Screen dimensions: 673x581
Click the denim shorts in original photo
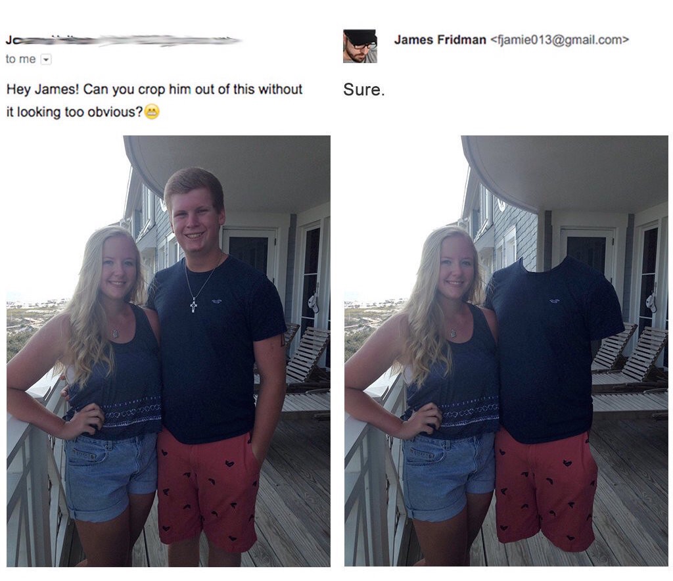[x=110, y=474]
